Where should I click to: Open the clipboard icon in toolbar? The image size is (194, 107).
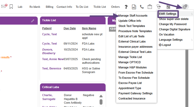pos(150,7)
